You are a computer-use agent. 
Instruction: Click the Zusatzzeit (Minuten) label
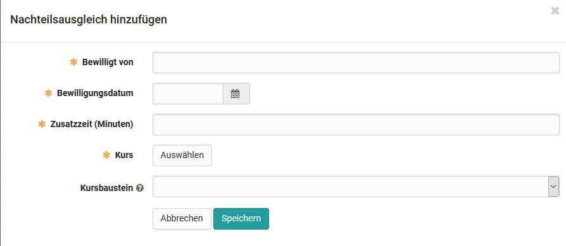[x=92, y=124]
